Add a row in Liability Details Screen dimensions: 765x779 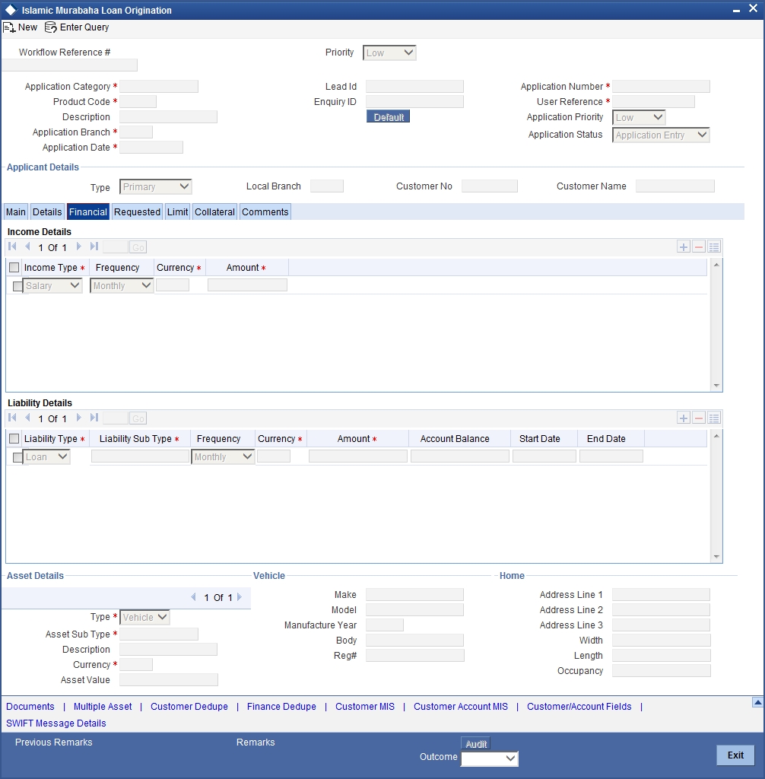pos(684,418)
